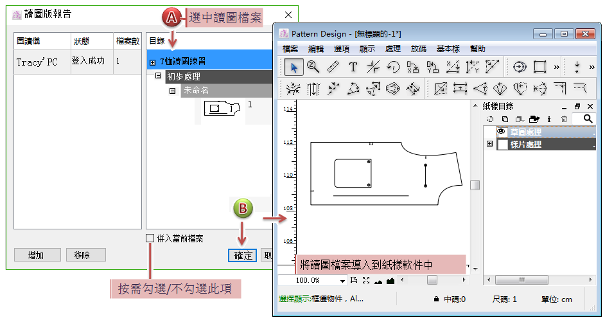Click the vertical scrollbar thumb of canvas
The height and width of the screenshot is (320, 605).
click(475, 185)
